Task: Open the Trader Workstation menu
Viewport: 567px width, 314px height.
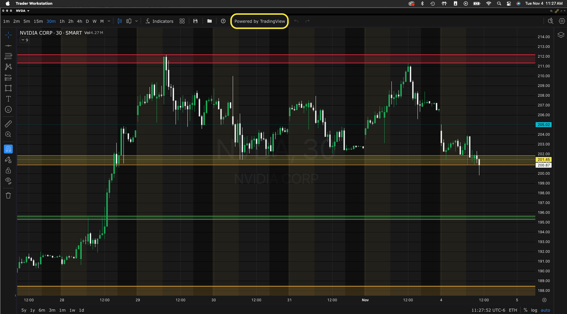Action: click(x=34, y=3)
